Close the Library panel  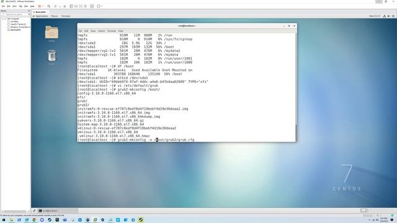tap(29, 11)
